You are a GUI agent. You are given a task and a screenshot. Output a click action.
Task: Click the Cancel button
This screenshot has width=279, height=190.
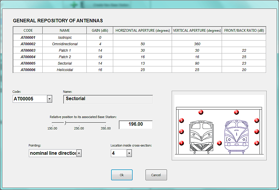pyautogui.click(x=156, y=175)
